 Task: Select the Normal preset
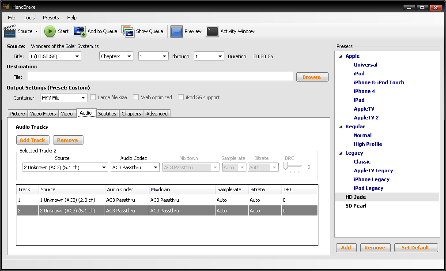tap(363, 135)
